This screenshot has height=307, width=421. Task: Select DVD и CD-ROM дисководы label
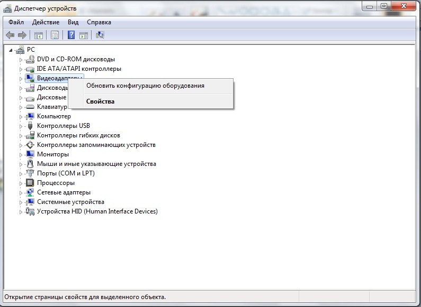coord(76,59)
